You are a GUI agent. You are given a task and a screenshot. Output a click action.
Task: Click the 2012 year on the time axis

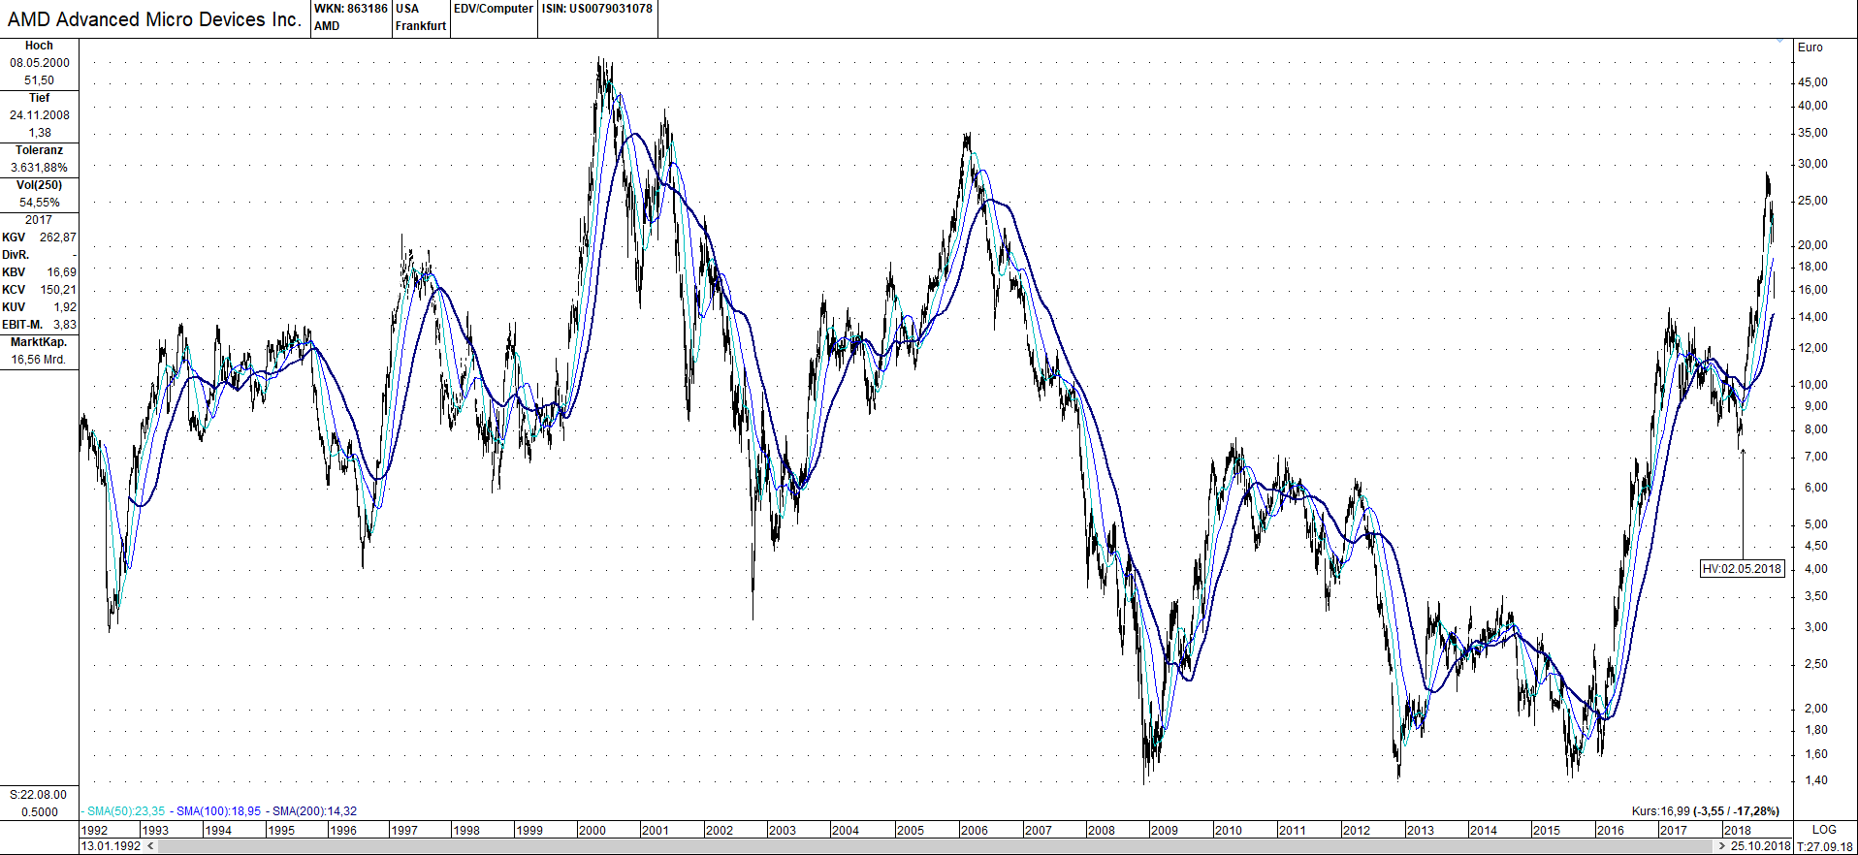(x=1357, y=831)
